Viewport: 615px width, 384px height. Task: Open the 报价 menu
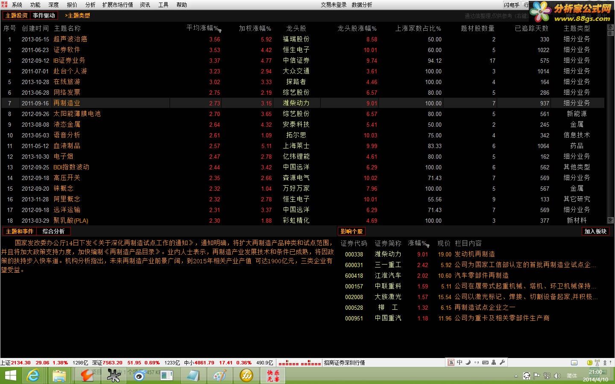pos(72,5)
